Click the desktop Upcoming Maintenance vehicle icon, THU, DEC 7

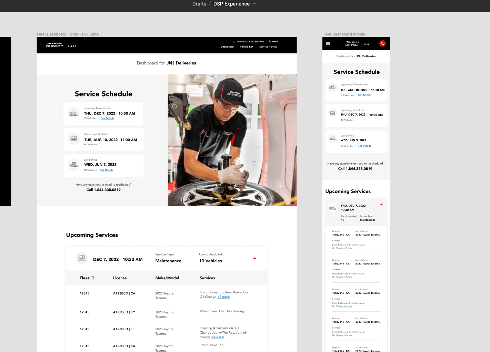tap(73, 113)
